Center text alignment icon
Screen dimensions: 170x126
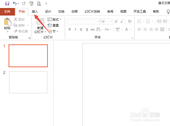coord(145,29)
